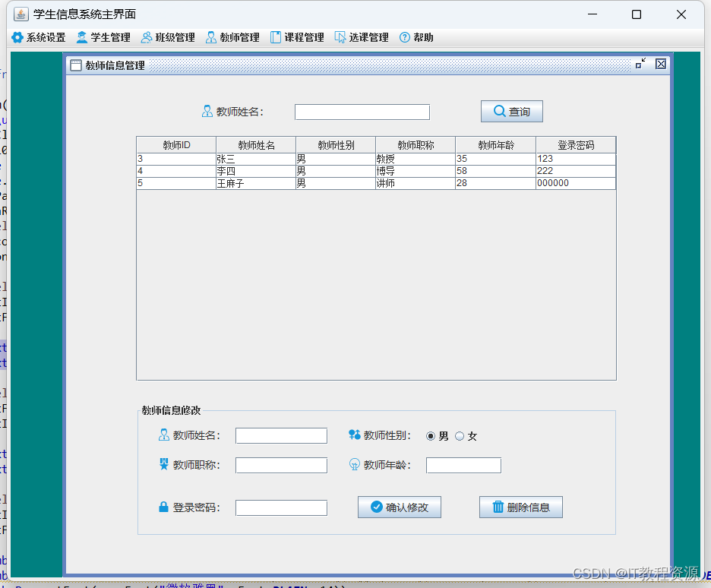Focus the 登录密码 text field
Image resolution: width=711 pixels, height=588 pixels.
pos(281,507)
